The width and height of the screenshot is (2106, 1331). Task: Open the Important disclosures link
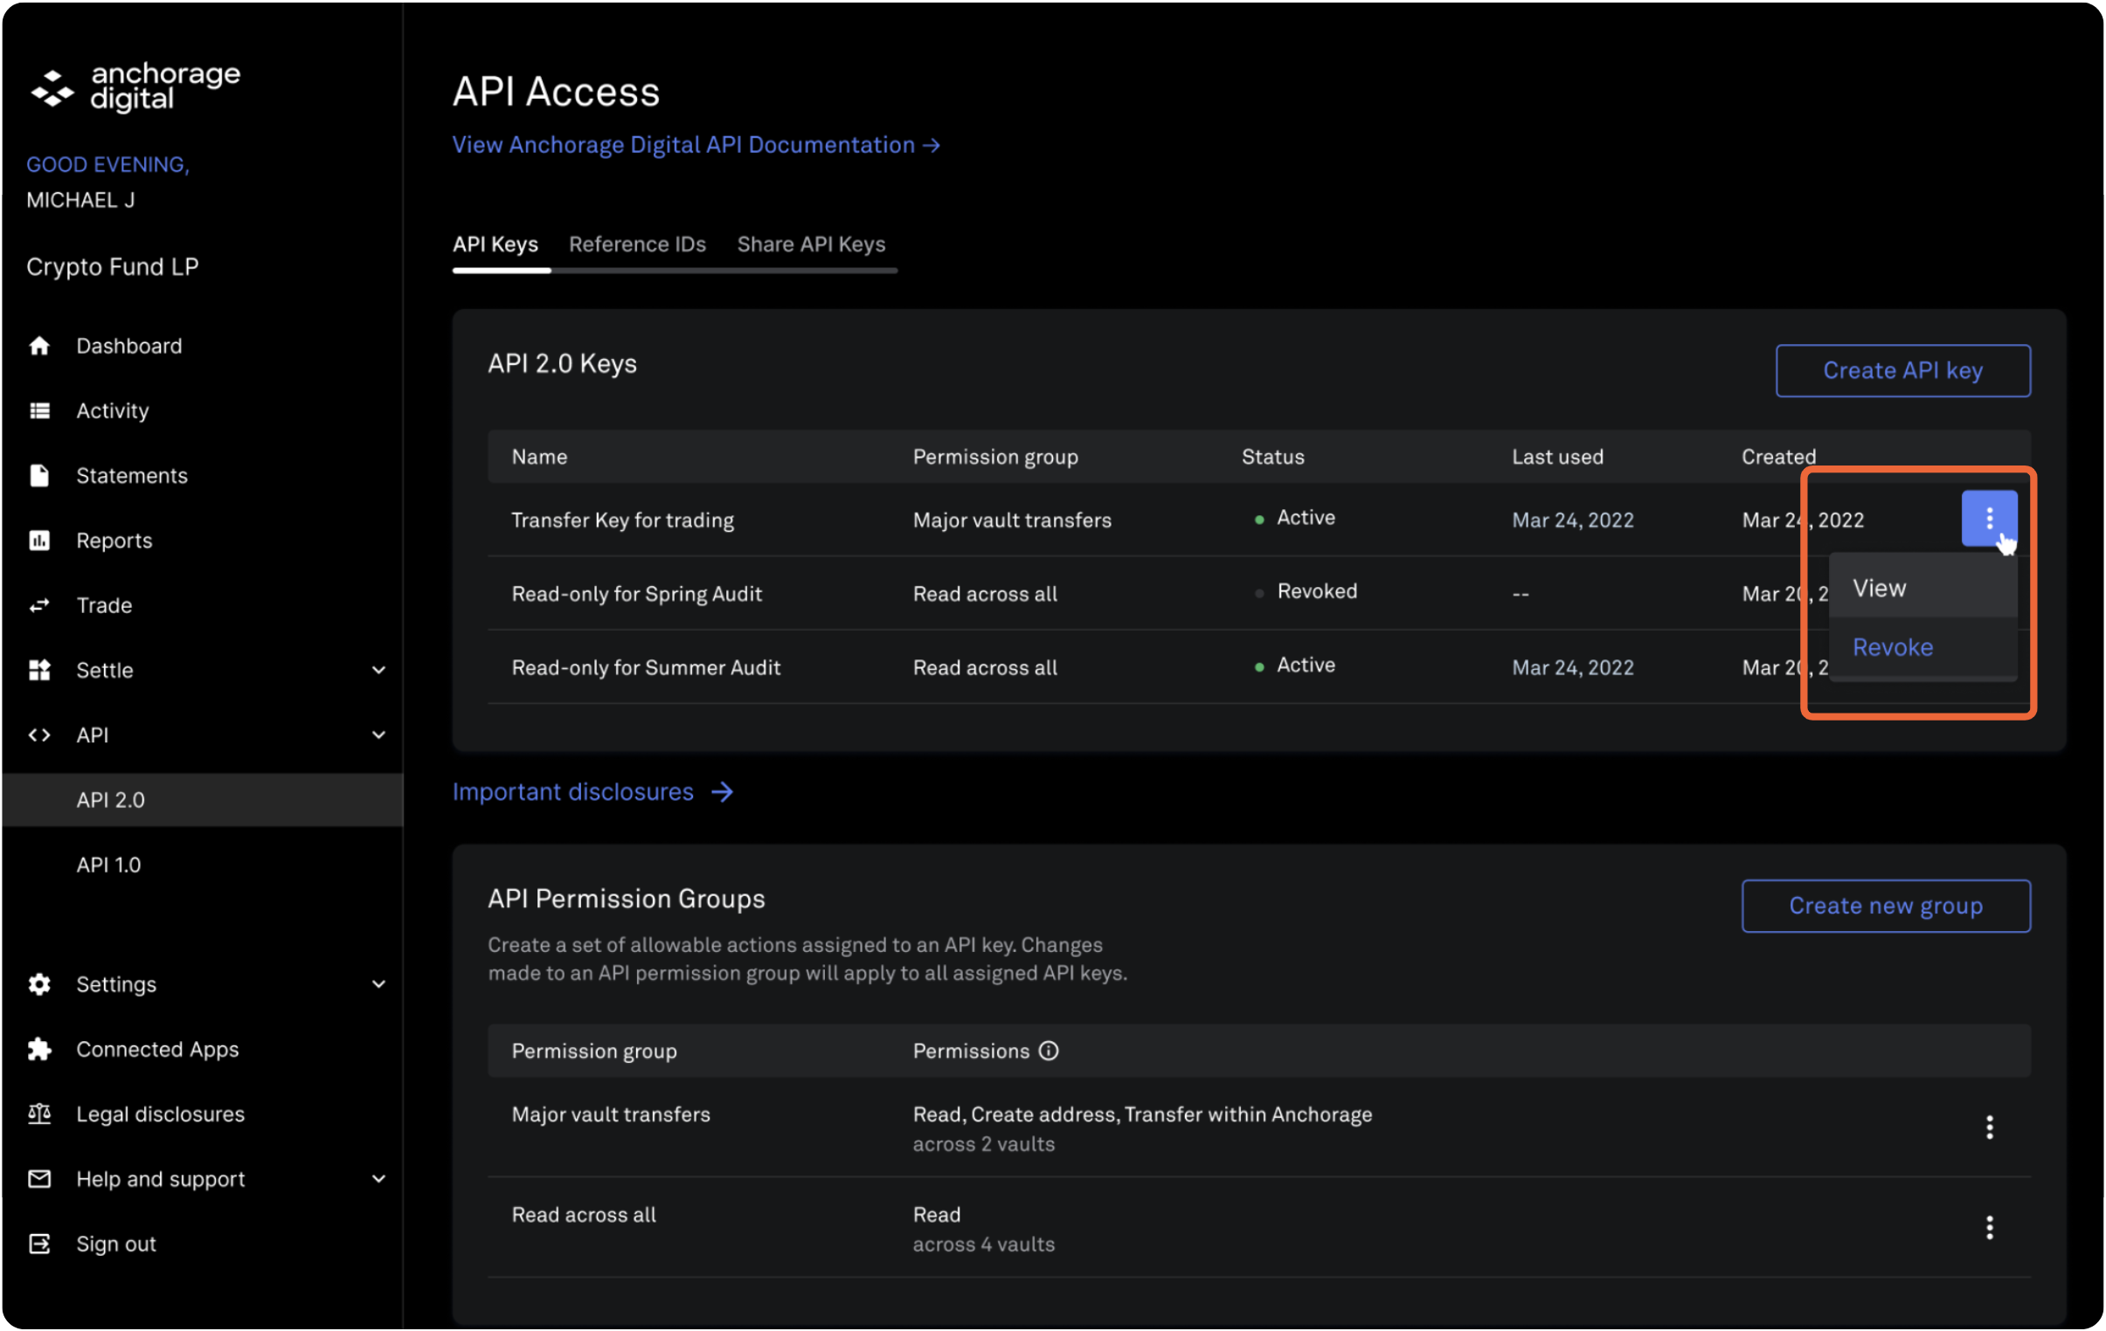[x=592, y=793]
